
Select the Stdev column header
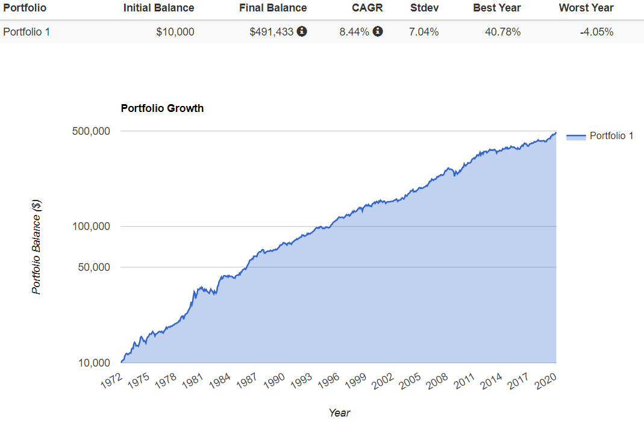(424, 8)
